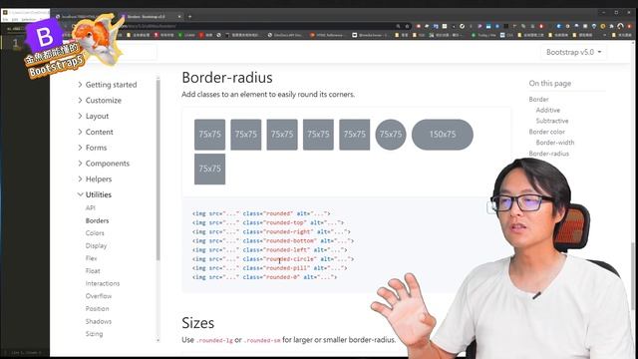This screenshot has width=638, height=359.
Task: Open the Bootstrap v5.0 version dropdown
Action: point(574,52)
